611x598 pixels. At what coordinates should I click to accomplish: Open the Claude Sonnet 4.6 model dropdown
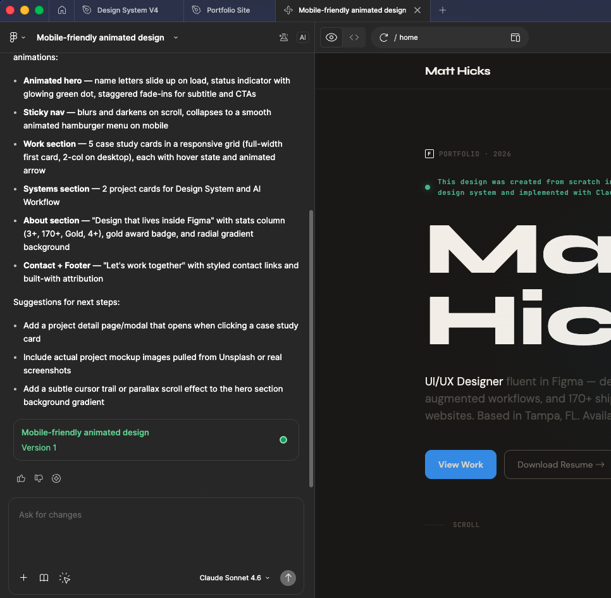pos(234,578)
